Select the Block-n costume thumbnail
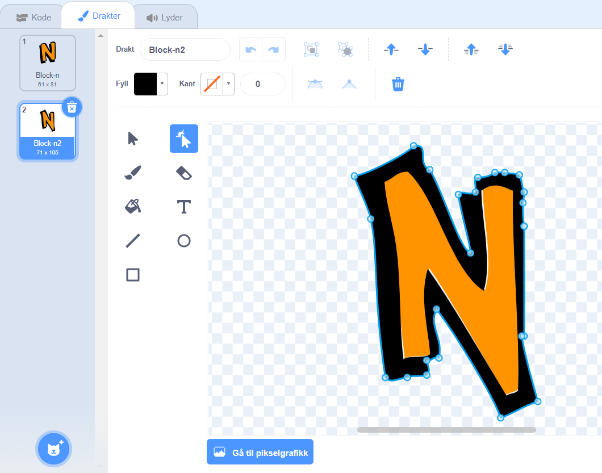The image size is (602, 473). pos(48,62)
